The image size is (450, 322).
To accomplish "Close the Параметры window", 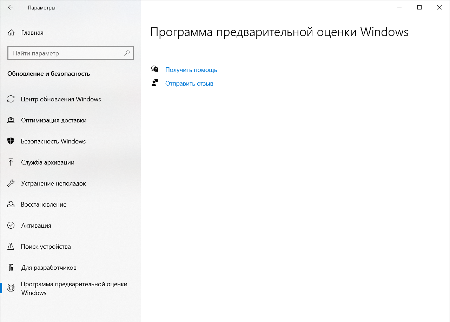I will pos(439,7).
